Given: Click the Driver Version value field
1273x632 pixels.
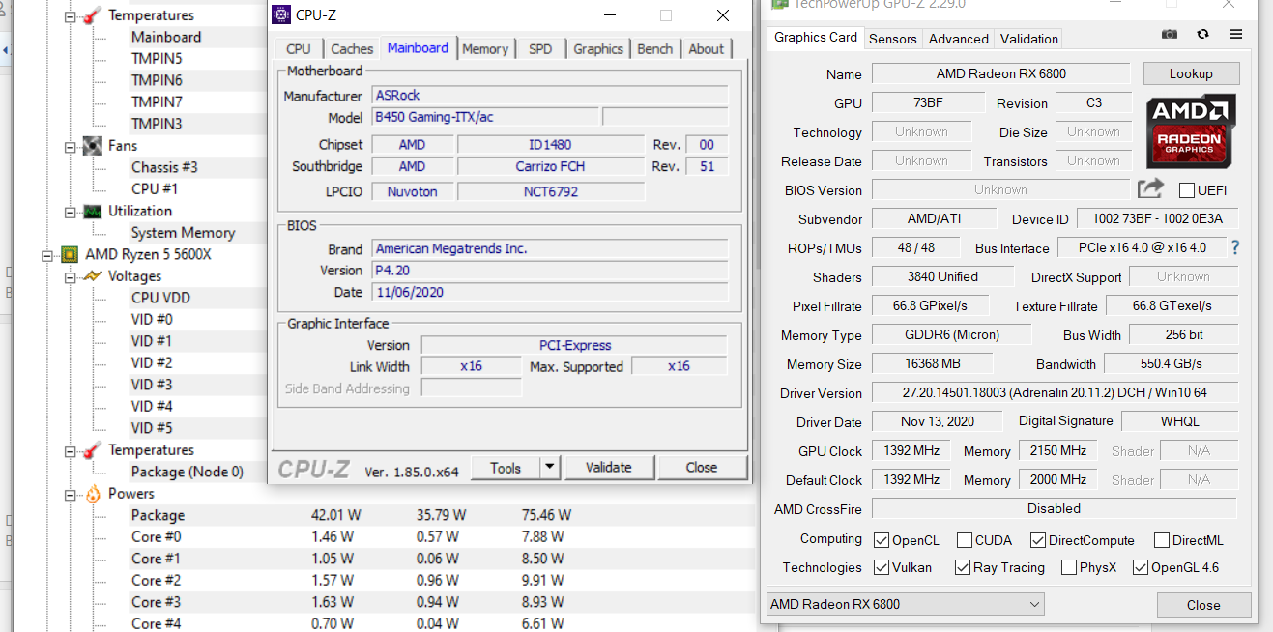Looking at the screenshot, I should pos(1055,392).
